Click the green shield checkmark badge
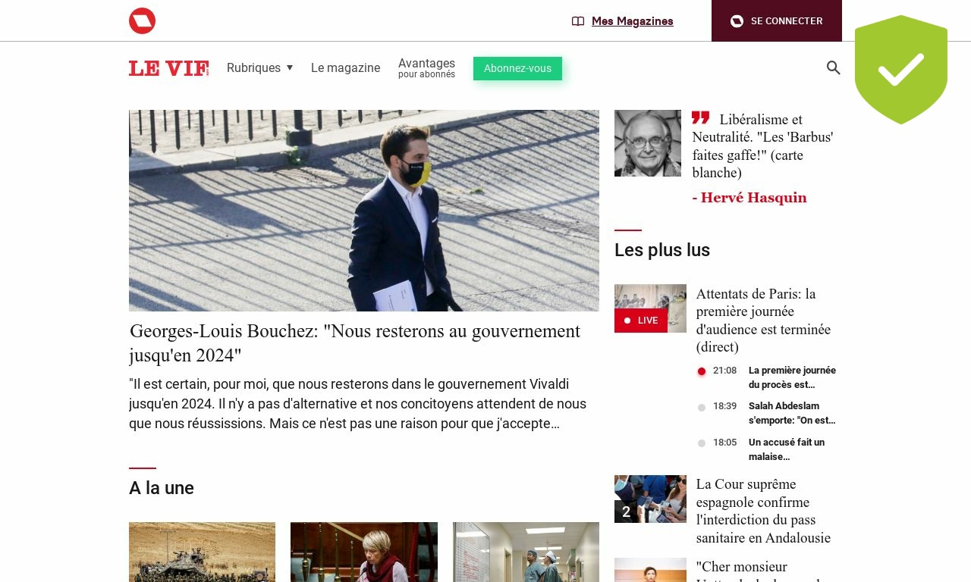This screenshot has width=971, height=582. tap(901, 70)
